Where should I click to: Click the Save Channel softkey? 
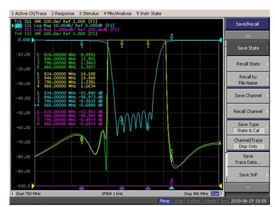pyautogui.click(x=248, y=96)
